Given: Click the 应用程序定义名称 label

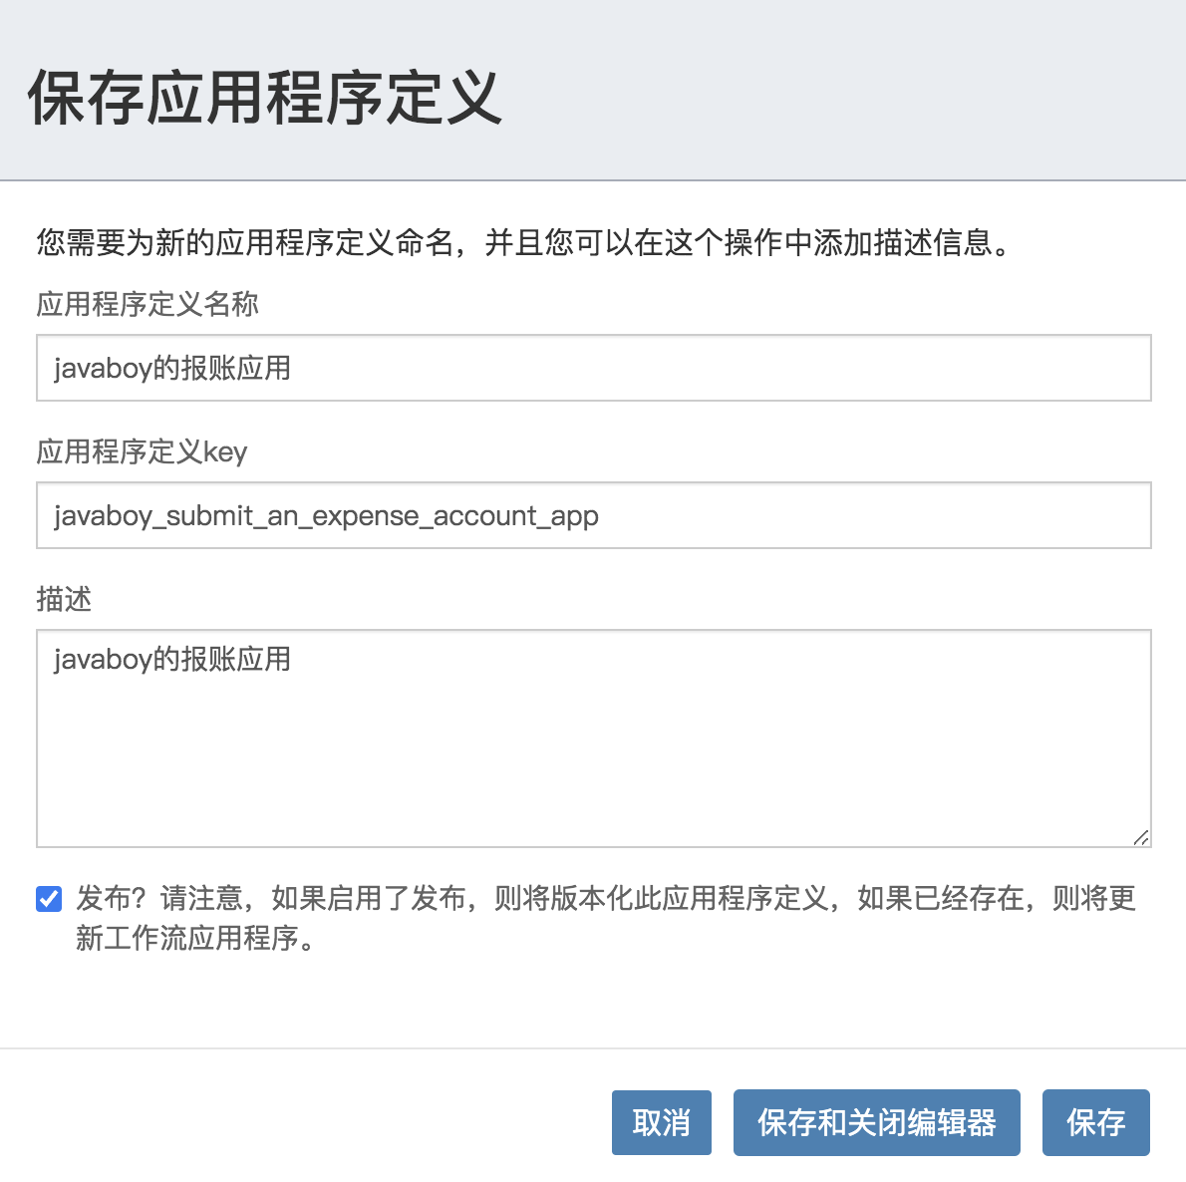Looking at the screenshot, I should [148, 304].
